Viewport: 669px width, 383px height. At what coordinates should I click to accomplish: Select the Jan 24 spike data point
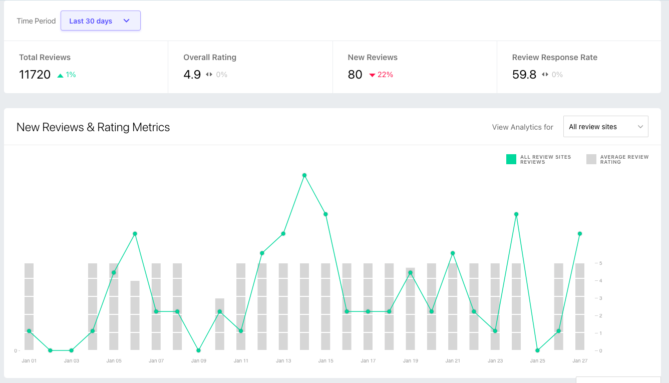coord(516,214)
